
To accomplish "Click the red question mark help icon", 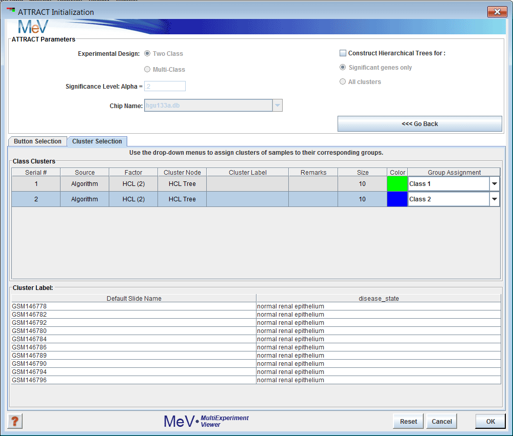I will click(15, 421).
